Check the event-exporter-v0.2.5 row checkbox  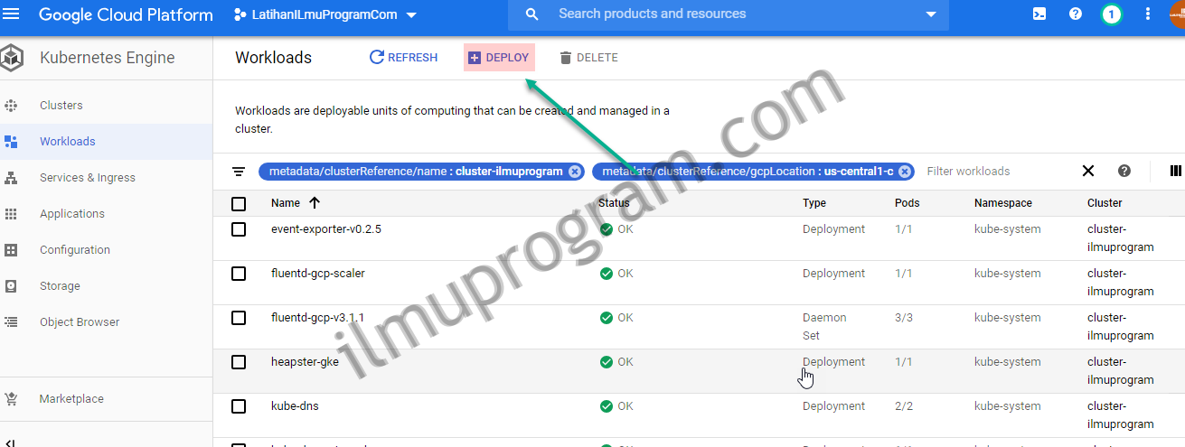pyautogui.click(x=239, y=229)
